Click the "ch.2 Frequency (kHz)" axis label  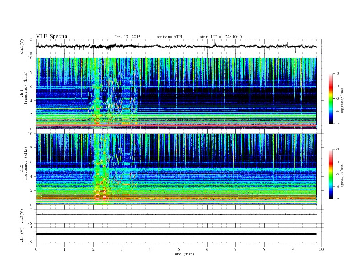tap(24, 163)
